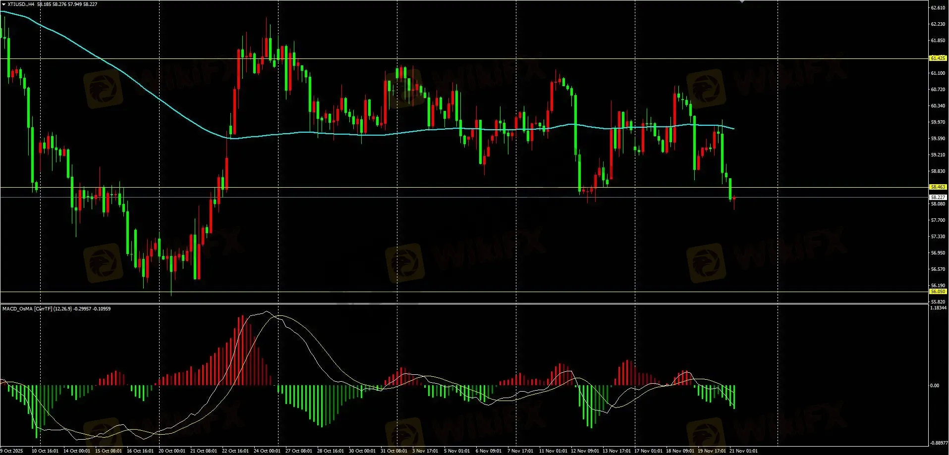This screenshot has width=949, height=455.
Task: Click the 57.330 price scale value
Action: (938, 237)
